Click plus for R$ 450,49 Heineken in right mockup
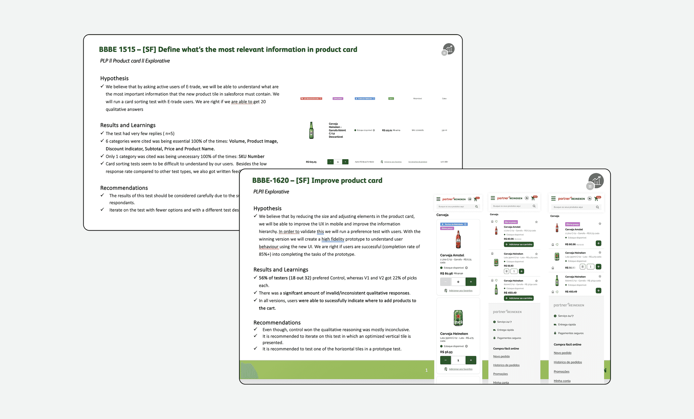 click(598, 291)
